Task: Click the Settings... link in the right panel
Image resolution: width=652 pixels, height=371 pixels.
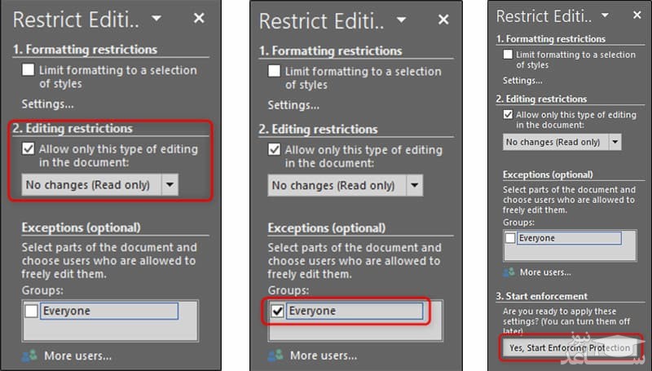Action: pyautogui.click(x=522, y=80)
